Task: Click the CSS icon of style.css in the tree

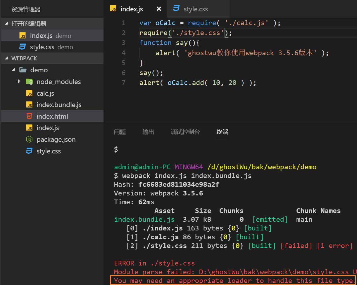Action: click(x=29, y=151)
